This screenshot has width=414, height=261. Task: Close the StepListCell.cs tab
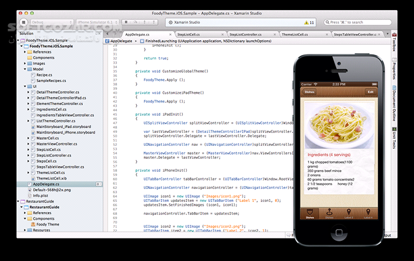[222, 34]
